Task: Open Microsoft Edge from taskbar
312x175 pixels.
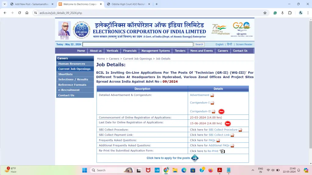Action: click(184, 170)
